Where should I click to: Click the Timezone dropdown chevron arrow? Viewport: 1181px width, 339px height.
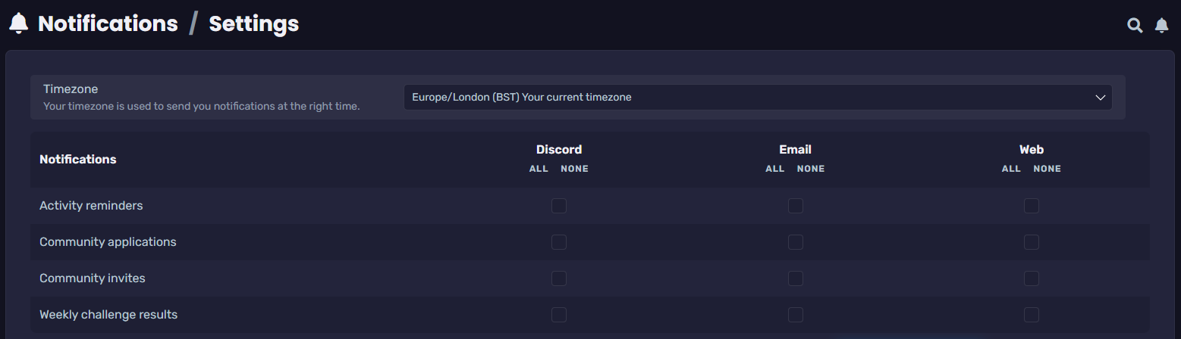click(x=1101, y=98)
